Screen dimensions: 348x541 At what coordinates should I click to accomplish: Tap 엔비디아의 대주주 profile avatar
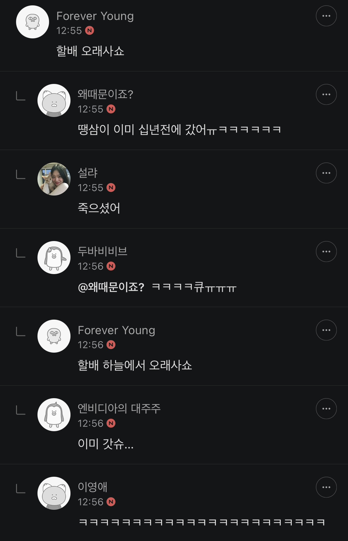[x=54, y=415]
